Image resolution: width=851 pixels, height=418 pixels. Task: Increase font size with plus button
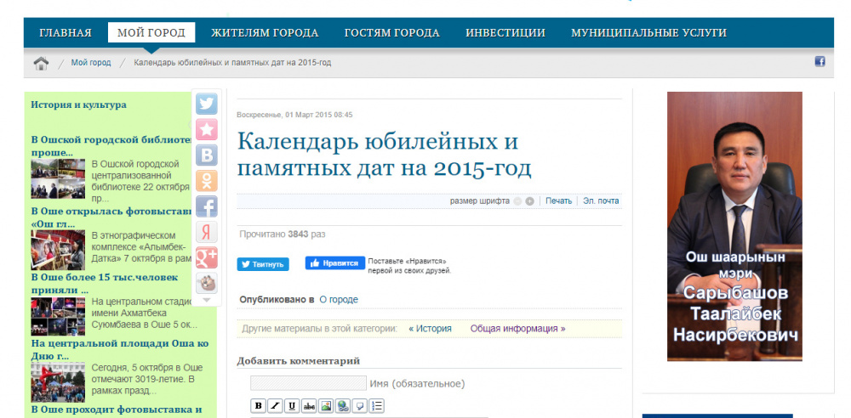tap(529, 201)
